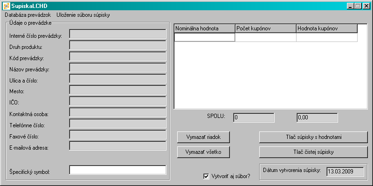The image size is (373, 186).
Task: Click the Faxové číslo field
Action: [118, 135]
